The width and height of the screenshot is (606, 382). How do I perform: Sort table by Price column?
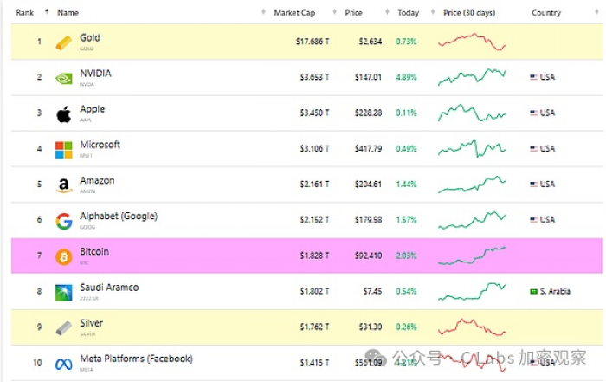click(x=353, y=13)
